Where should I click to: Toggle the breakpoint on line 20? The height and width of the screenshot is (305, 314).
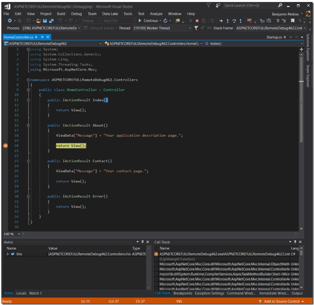point(6,146)
